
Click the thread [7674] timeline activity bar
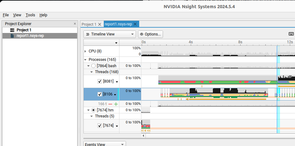point(145,126)
